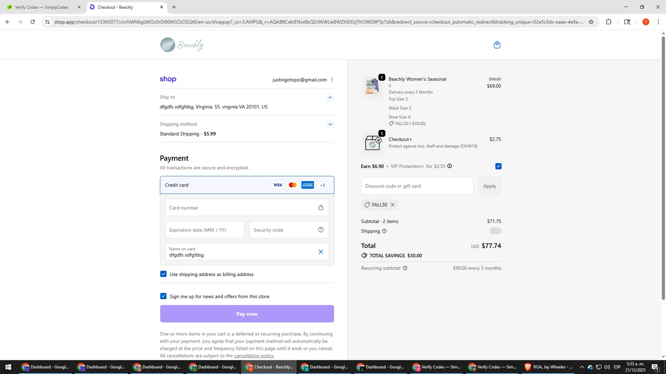This screenshot has width=666, height=374.
Task: Show the +5 more payment cards
Action: [323, 185]
